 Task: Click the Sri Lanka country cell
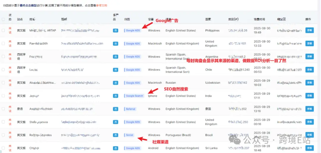coord(211,148)
